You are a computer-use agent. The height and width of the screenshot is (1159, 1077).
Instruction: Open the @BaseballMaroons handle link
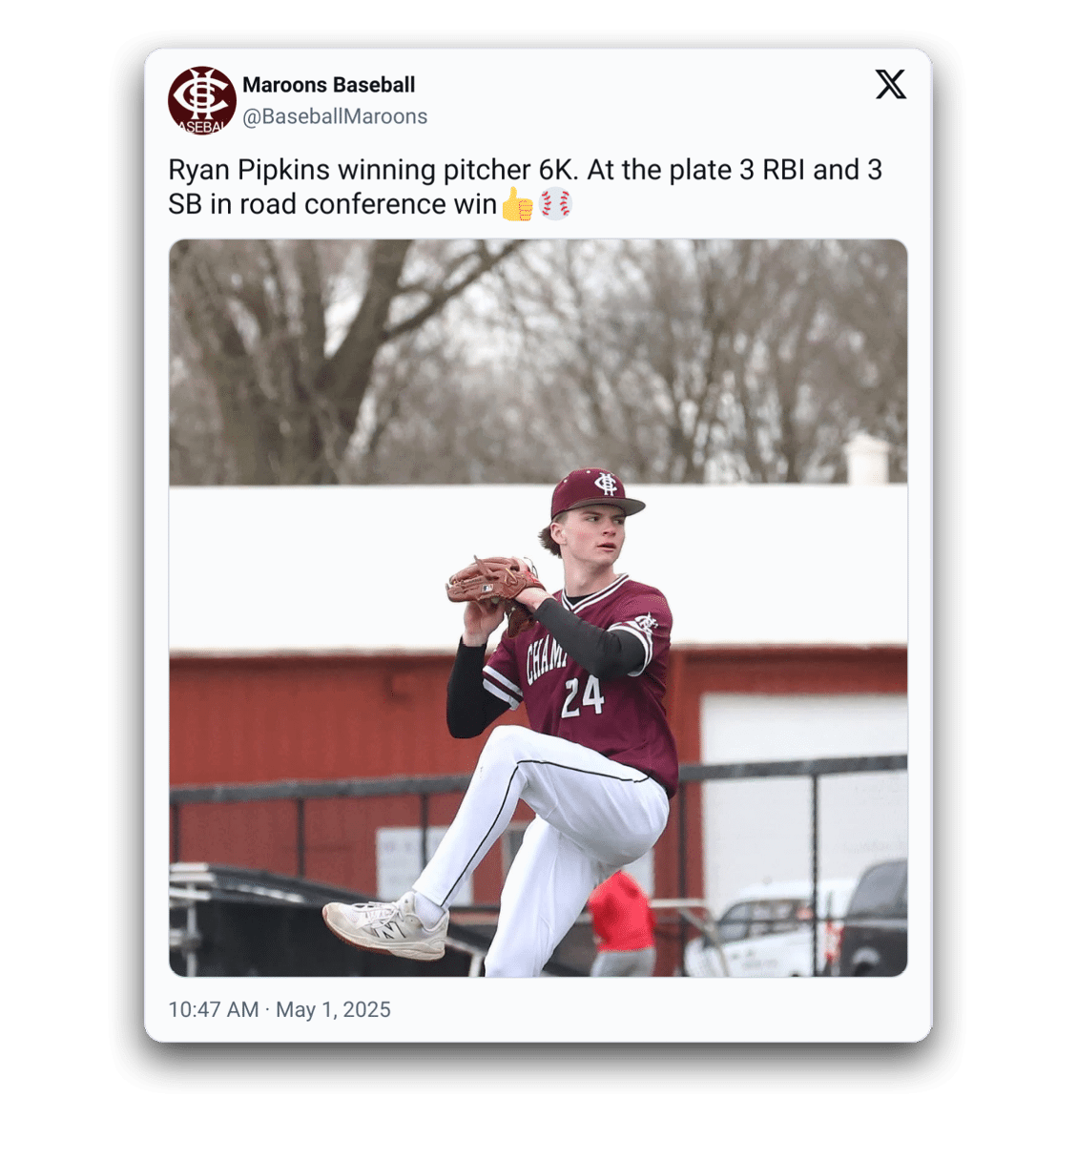(x=335, y=116)
